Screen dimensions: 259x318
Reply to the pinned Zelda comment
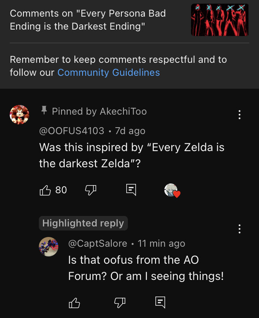click(x=131, y=190)
